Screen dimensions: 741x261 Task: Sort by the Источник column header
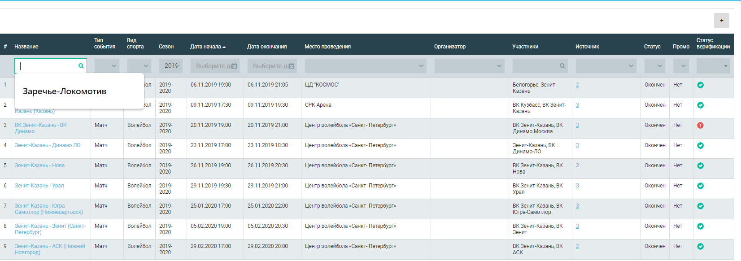click(x=587, y=47)
